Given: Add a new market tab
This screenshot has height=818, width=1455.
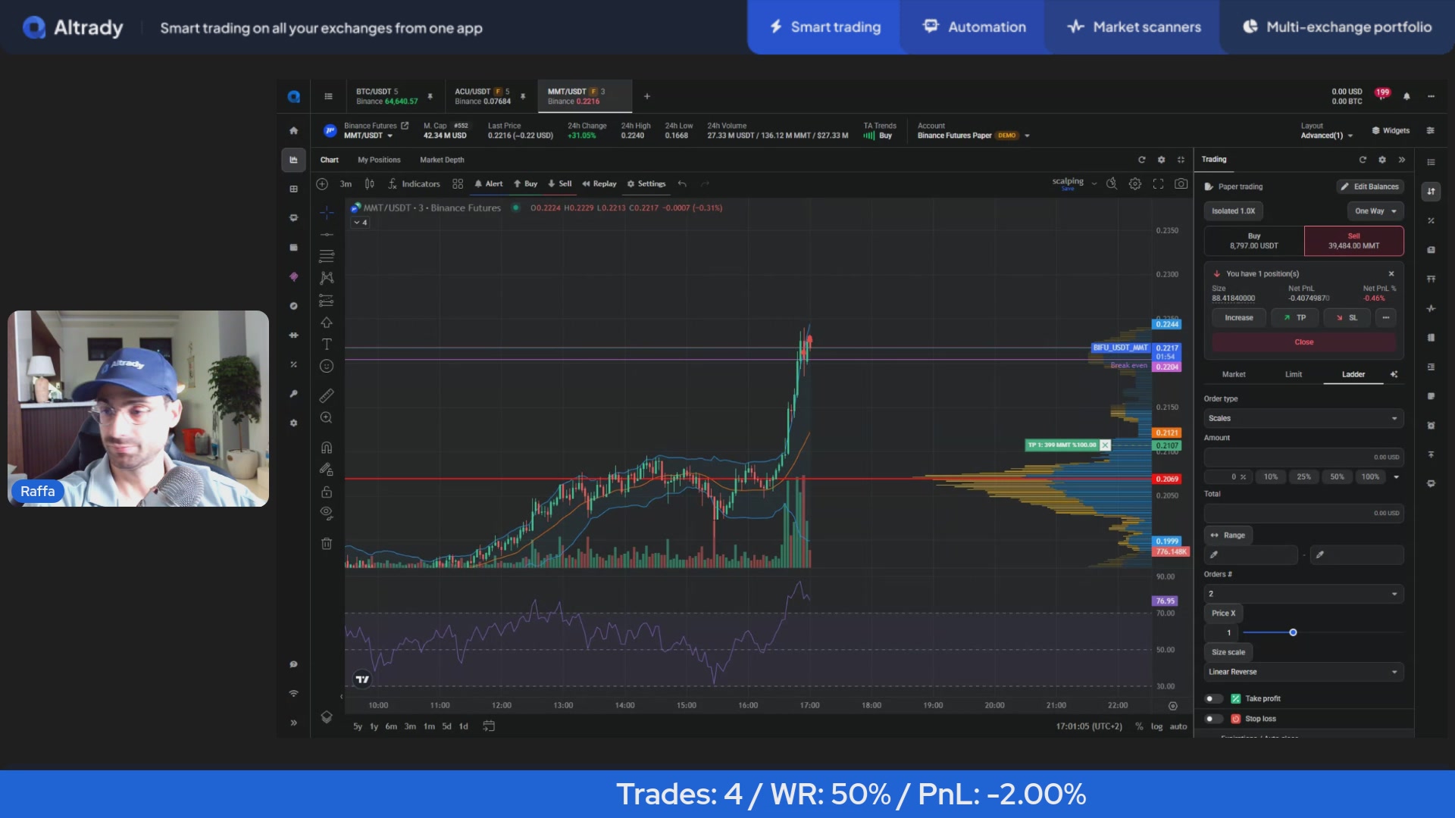Looking at the screenshot, I should click(x=646, y=96).
